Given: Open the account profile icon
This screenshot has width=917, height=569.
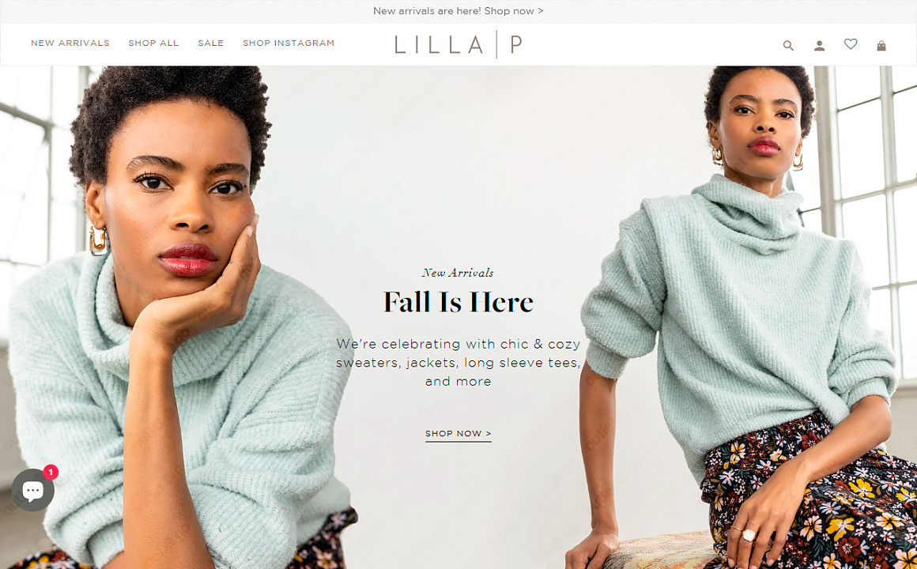Looking at the screenshot, I should point(819,46).
